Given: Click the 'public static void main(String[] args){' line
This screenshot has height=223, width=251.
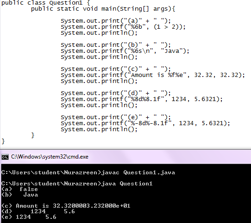Looking at the screenshot, I should [x=103, y=9].
